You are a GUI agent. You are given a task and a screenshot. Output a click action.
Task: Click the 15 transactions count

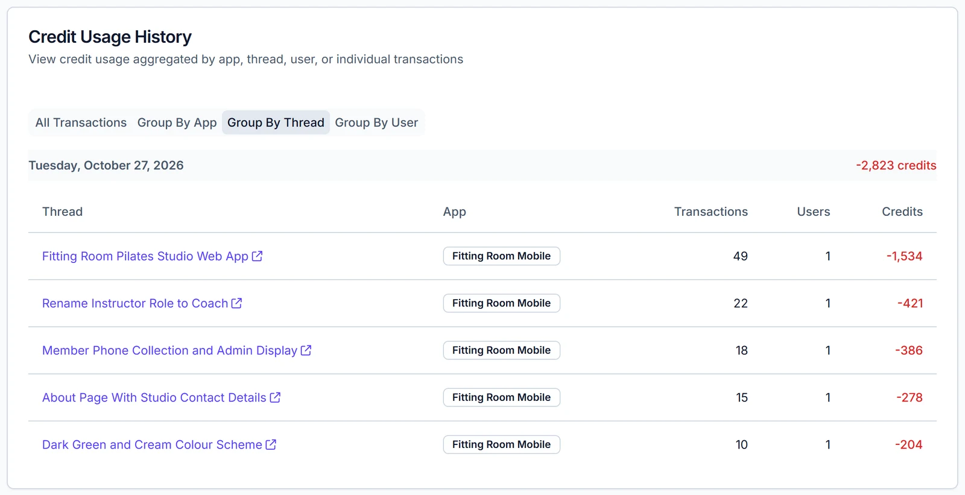[742, 397]
